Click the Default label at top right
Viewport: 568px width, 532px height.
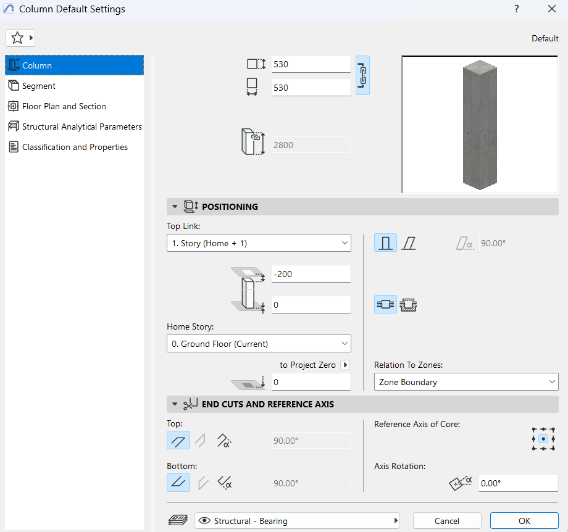545,38
